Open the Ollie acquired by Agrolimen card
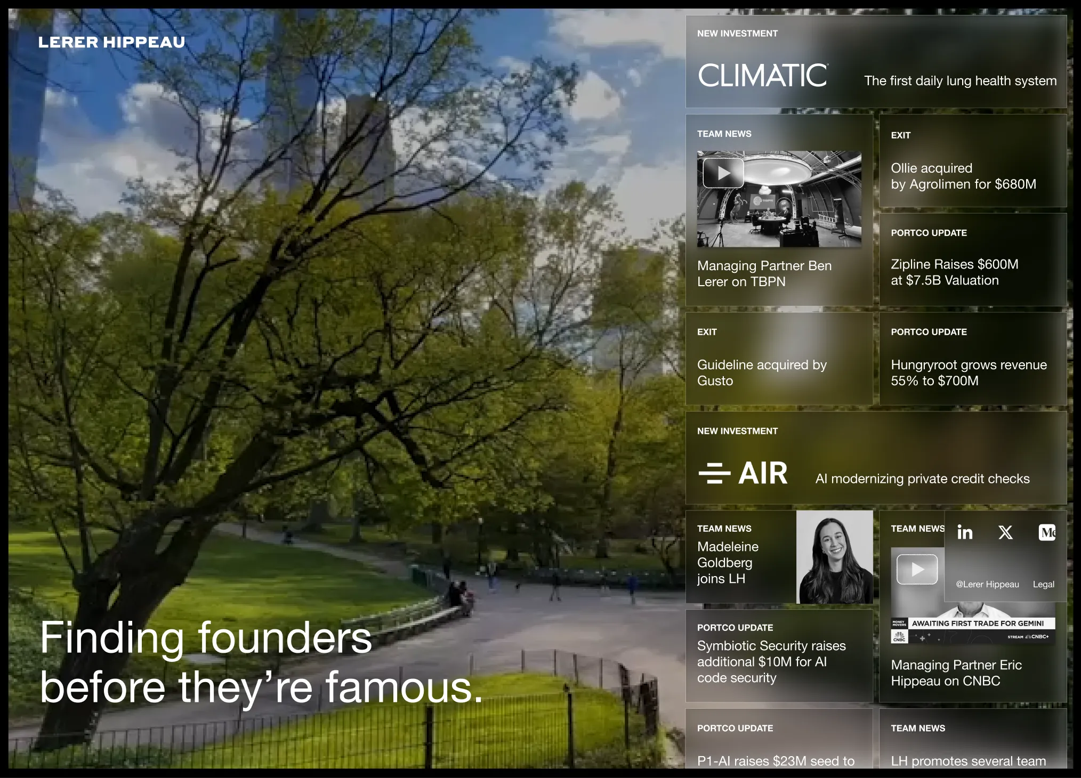Screen dimensions: 1081x778 [x=973, y=161]
